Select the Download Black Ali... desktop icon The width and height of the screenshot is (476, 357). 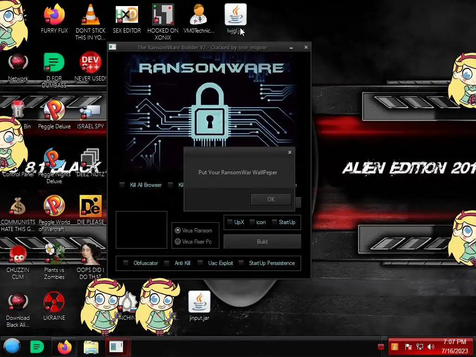pos(18,309)
